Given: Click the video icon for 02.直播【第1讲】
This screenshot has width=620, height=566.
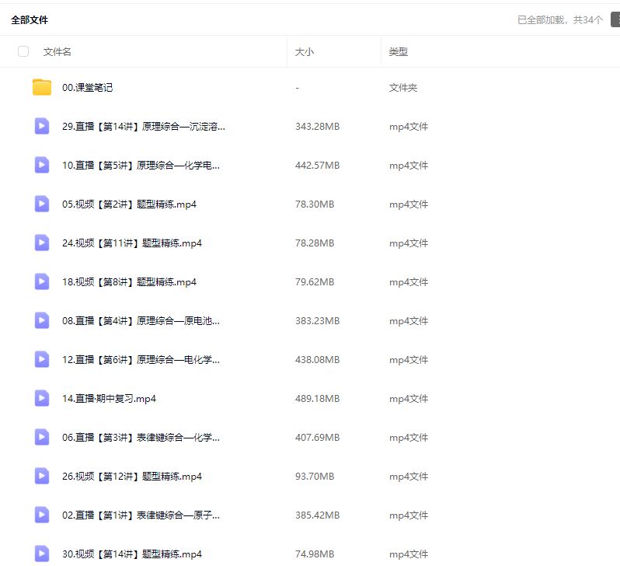Looking at the screenshot, I should pos(42,515).
